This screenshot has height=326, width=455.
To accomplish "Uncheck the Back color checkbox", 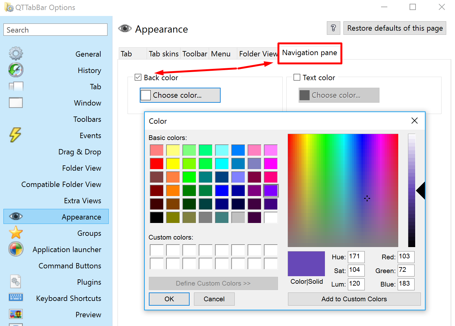I will click(x=138, y=77).
